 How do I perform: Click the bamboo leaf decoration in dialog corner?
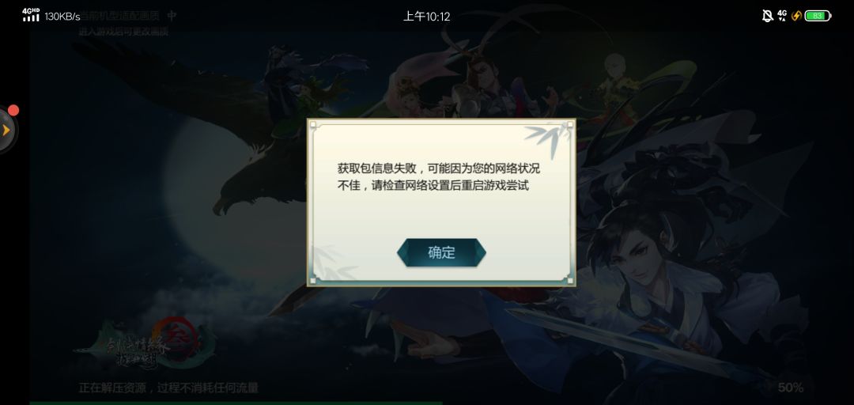click(546, 139)
